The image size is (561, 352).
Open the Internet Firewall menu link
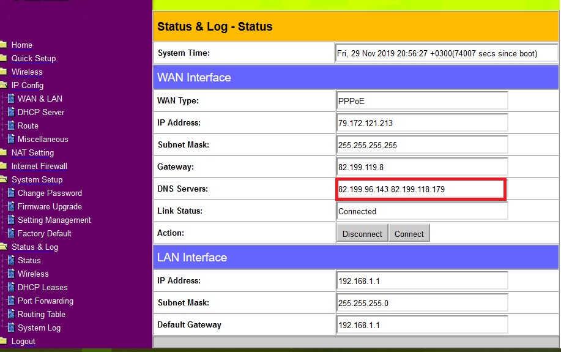point(39,167)
